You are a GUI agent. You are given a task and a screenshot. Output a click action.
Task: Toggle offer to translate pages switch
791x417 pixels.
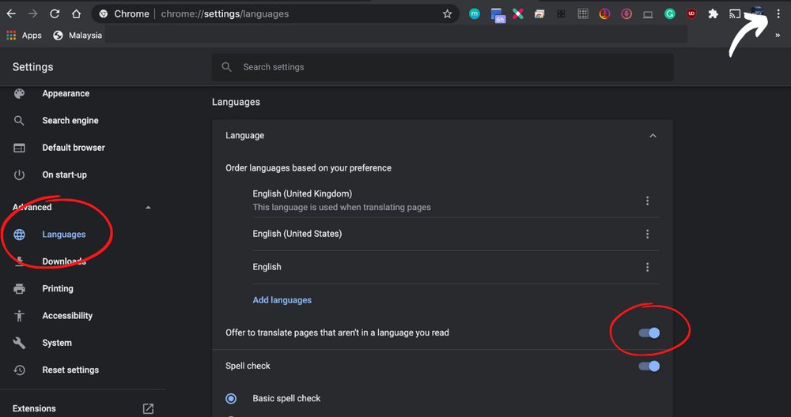pyautogui.click(x=649, y=332)
